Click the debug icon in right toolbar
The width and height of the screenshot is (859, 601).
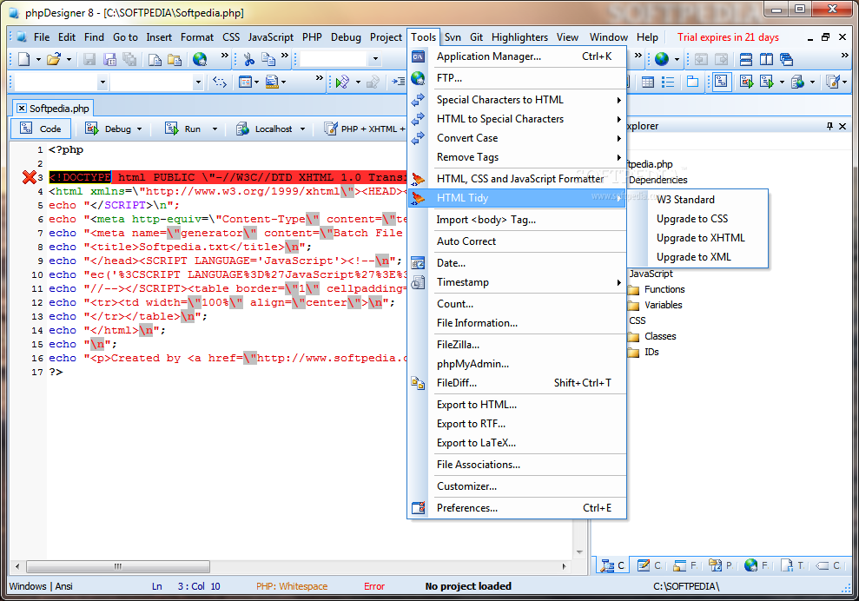click(746, 83)
